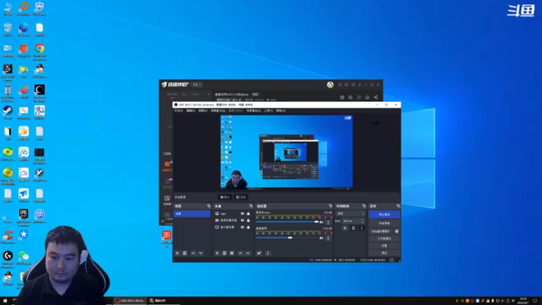Open Edit menu in OBS menu bar
This screenshot has height=305, width=542.
(x=190, y=110)
